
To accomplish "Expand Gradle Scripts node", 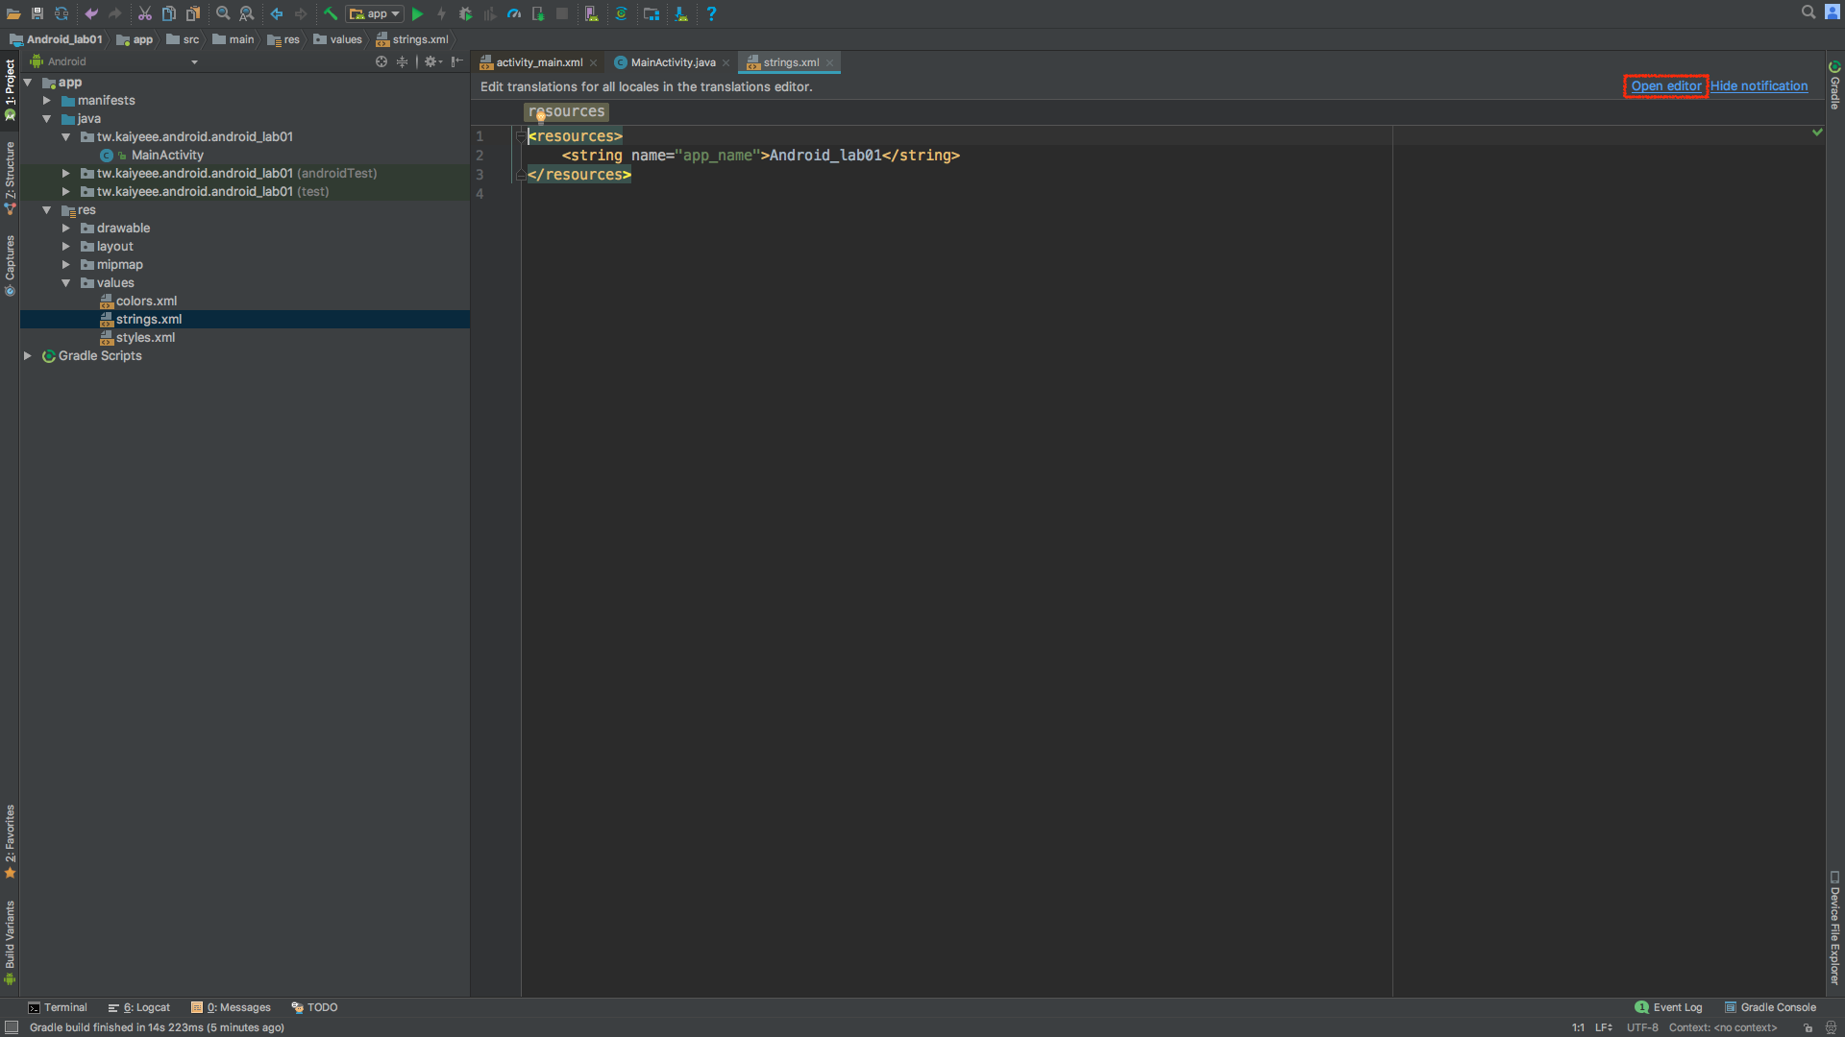I will tap(28, 356).
